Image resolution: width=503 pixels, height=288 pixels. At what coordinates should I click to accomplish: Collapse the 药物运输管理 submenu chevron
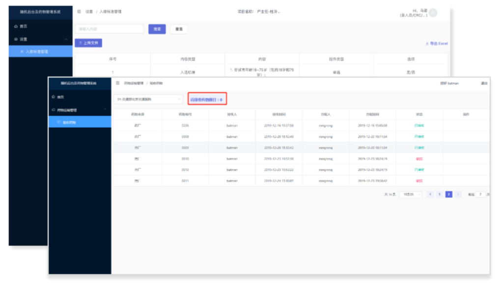click(106, 110)
